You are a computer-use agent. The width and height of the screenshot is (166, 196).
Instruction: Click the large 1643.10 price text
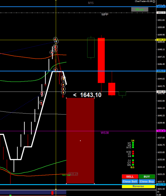point(91,95)
